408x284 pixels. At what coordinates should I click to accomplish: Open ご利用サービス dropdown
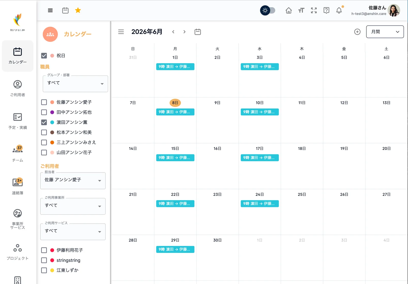click(x=73, y=232)
